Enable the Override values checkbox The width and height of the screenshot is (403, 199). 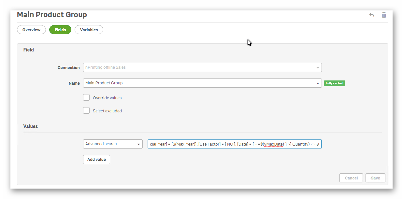(86, 97)
